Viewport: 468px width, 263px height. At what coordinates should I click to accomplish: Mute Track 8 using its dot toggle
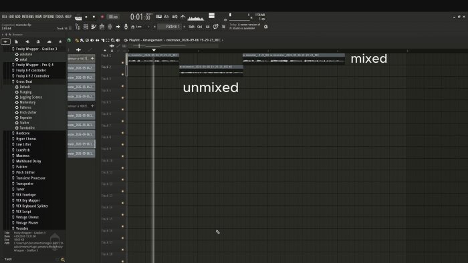tap(122, 144)
